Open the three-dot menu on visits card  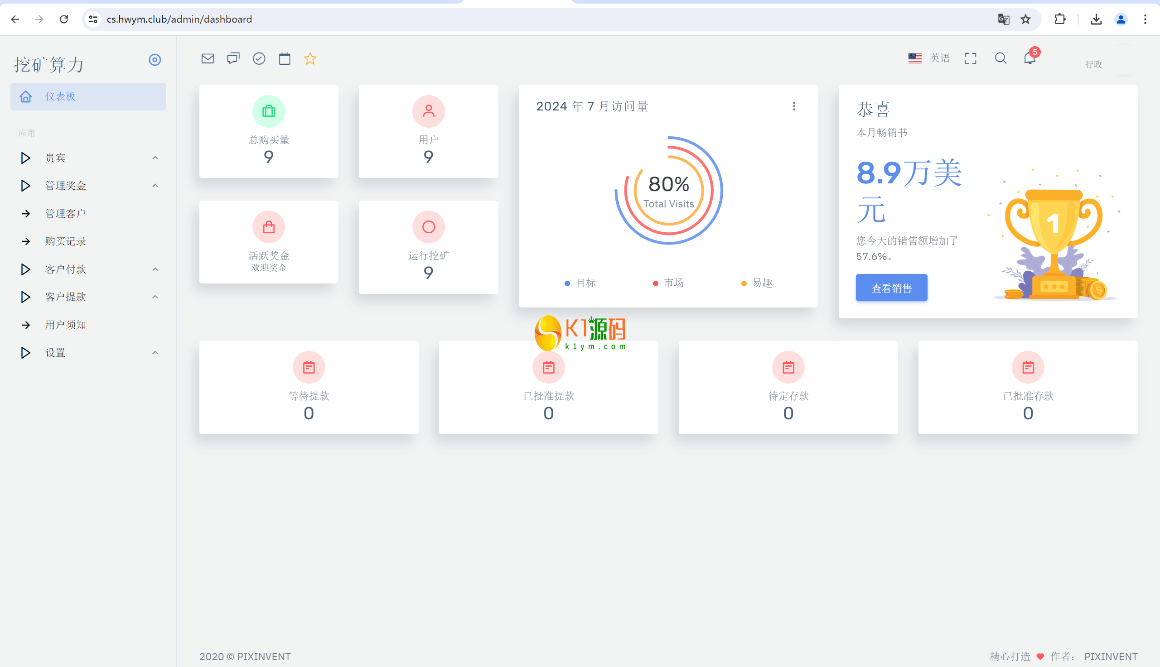(x=794, y=106)
